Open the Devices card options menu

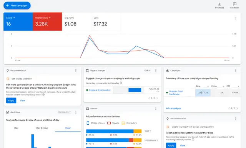[156, 109]
